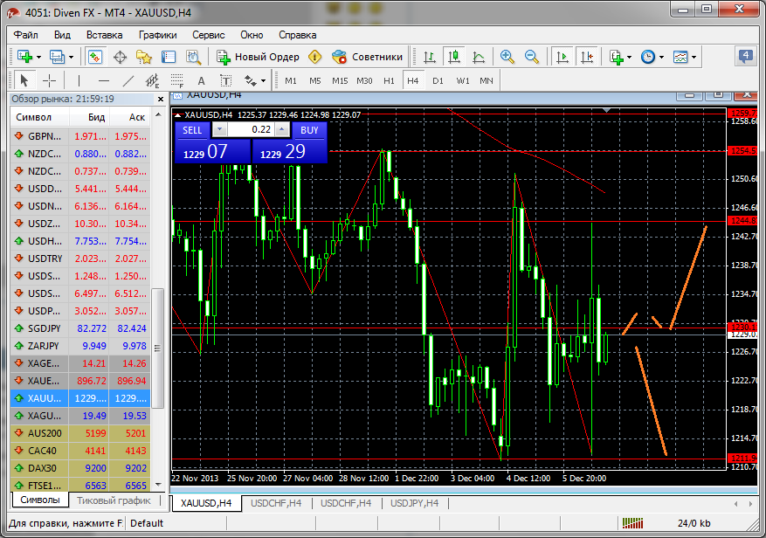Switch chart to bar chart style
The height and width of the screenshot is (538, 766).
click(430, 57)
